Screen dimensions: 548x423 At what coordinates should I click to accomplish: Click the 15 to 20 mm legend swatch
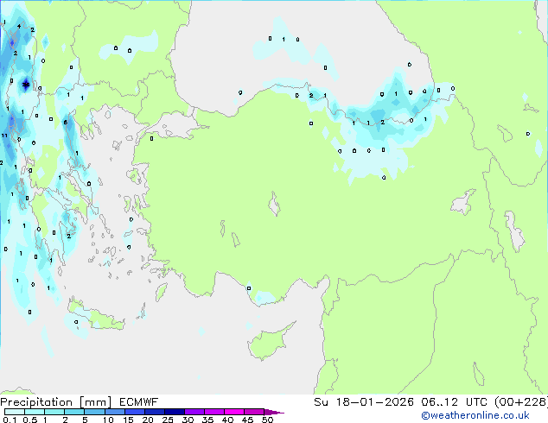click(134, 412)
